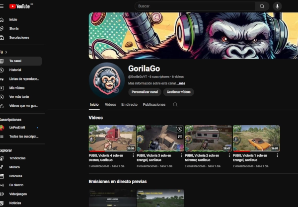Switch to the Vídeos tab

tap(110, 105)
